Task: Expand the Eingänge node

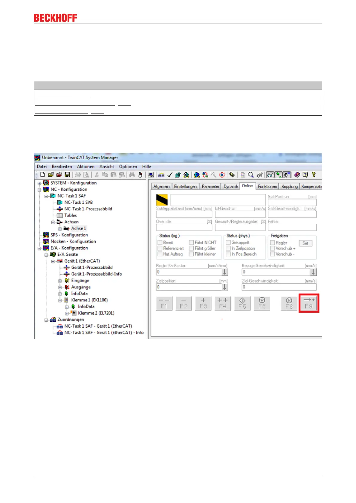Action: point(60,281)
